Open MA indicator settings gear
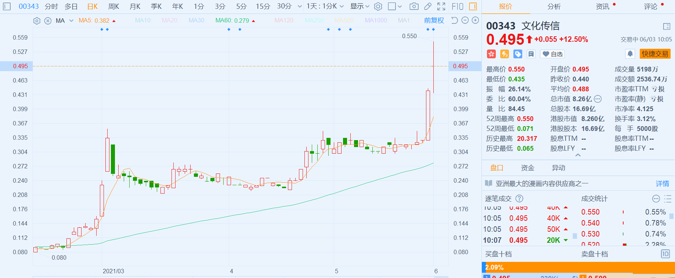Image resolution: width=675 pixels, height=278 pixels. pos(37,21)
